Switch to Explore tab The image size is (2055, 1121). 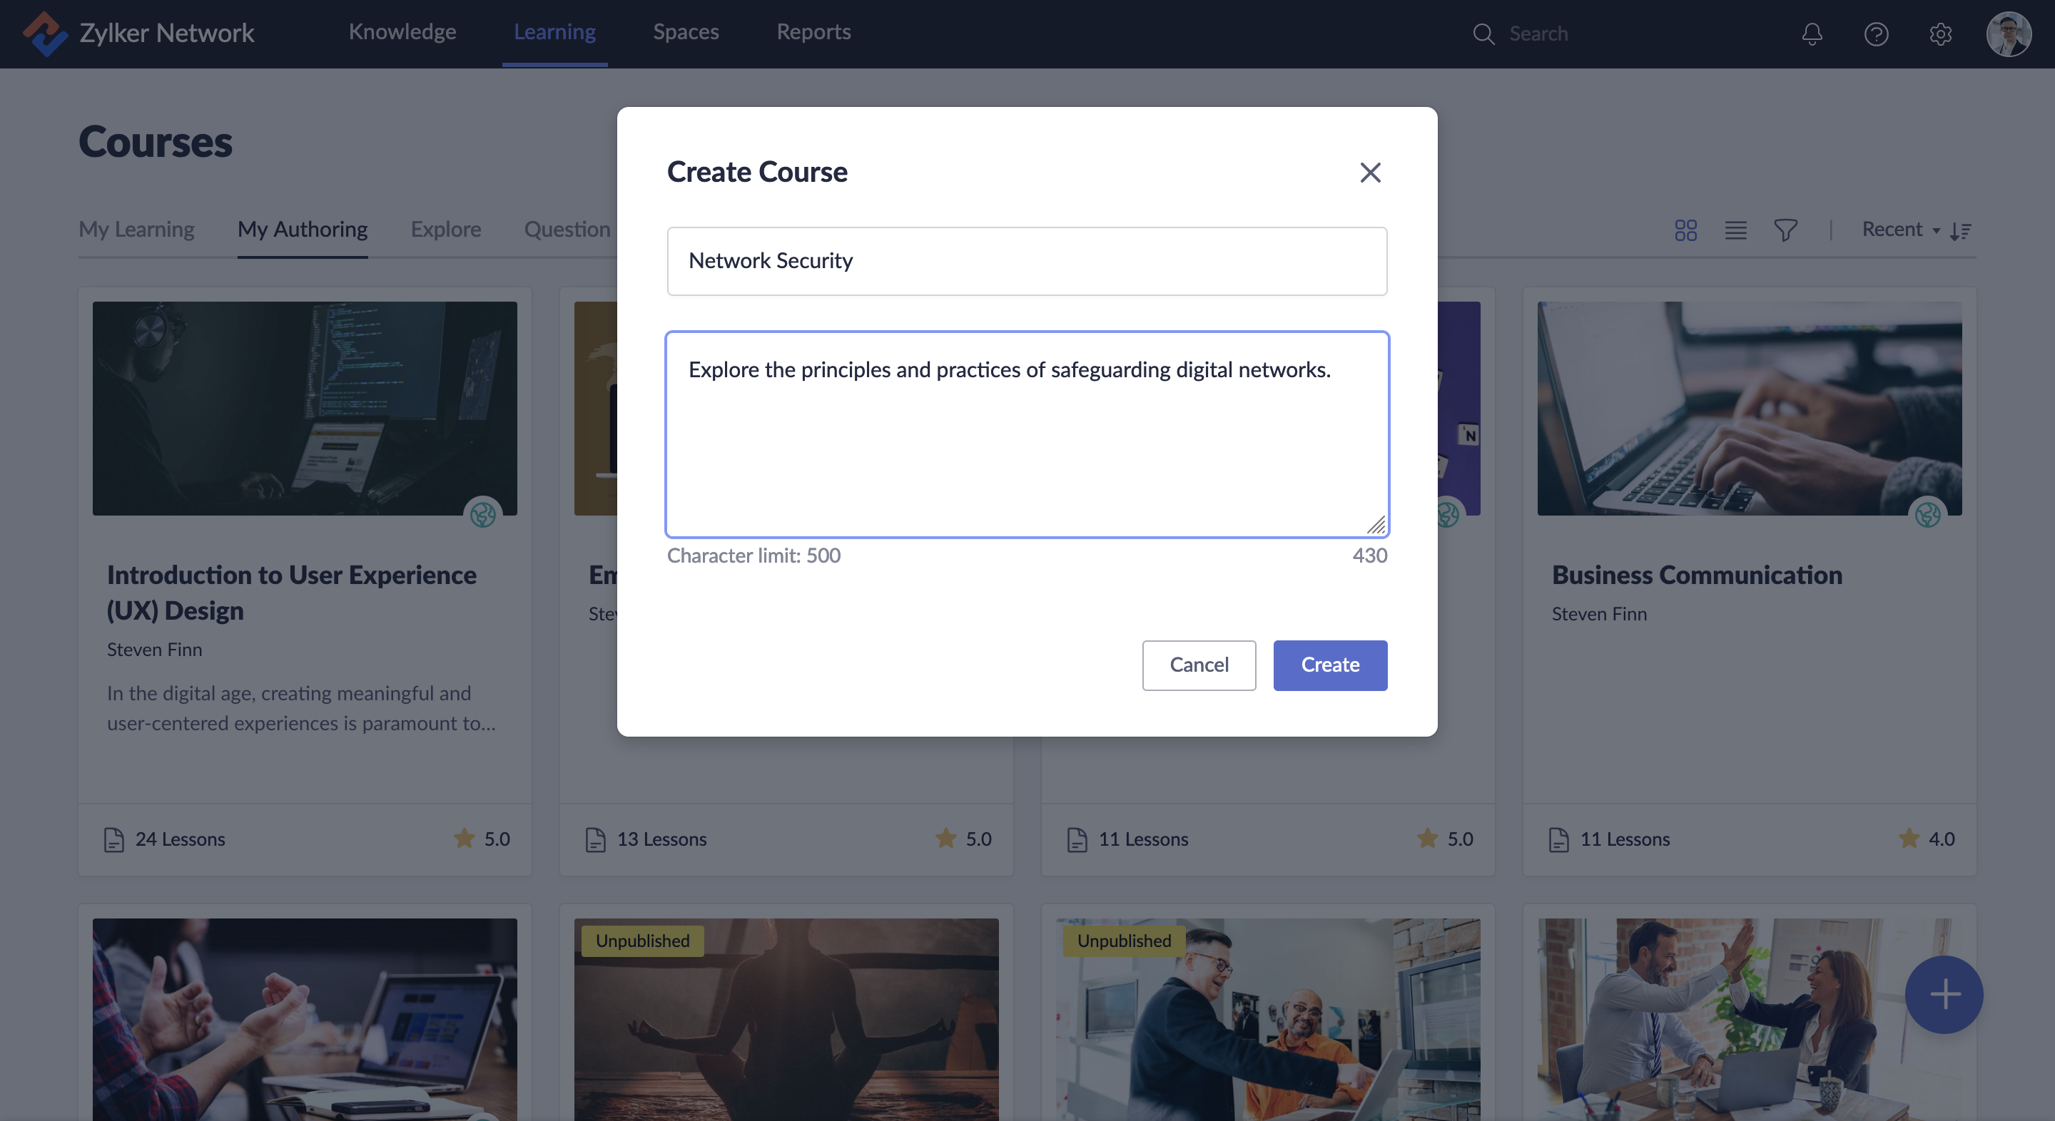point(445,230)
